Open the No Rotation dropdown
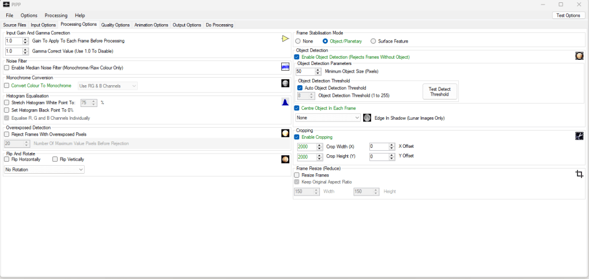The height and width of the screenshot is (279, 589). pyautogui.click(x=44, y=170)
